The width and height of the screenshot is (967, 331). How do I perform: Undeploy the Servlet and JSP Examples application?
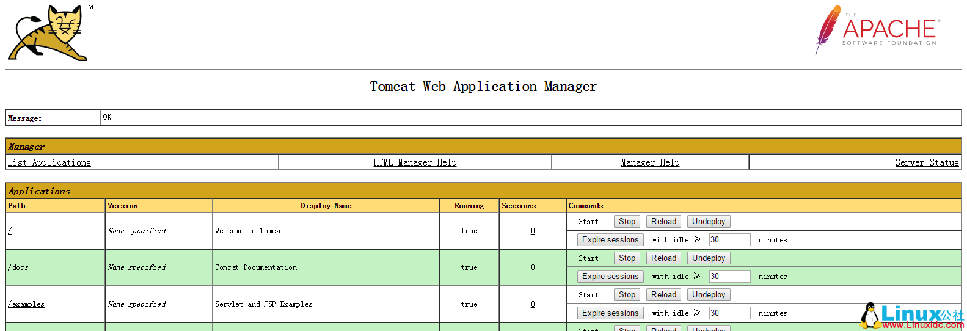pyautogui.click(x=709, y=295)
